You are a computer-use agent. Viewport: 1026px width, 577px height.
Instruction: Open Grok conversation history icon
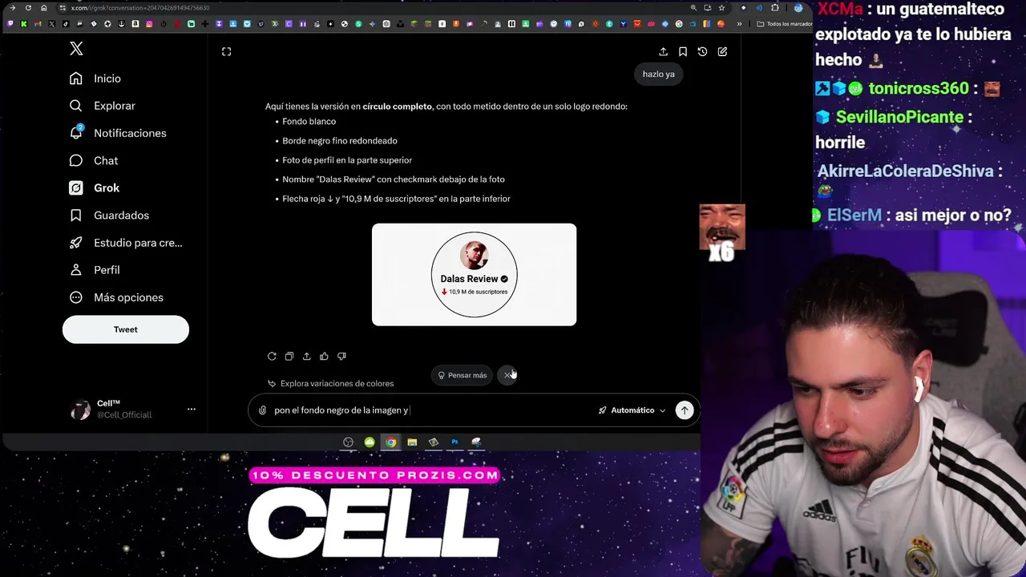coord(702,51)
